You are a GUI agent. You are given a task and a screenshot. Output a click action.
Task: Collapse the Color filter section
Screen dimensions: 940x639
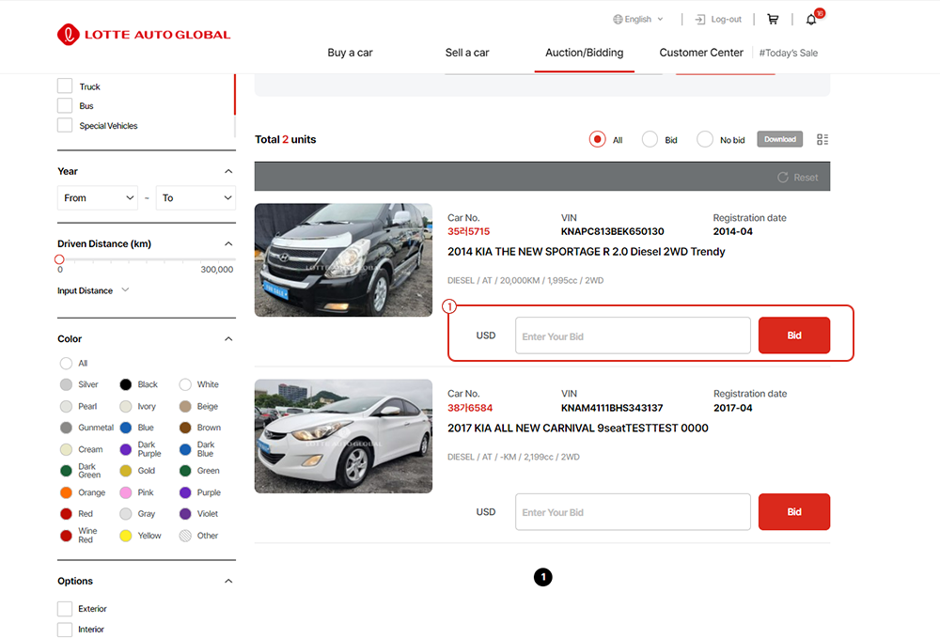(x=228, y=338)
